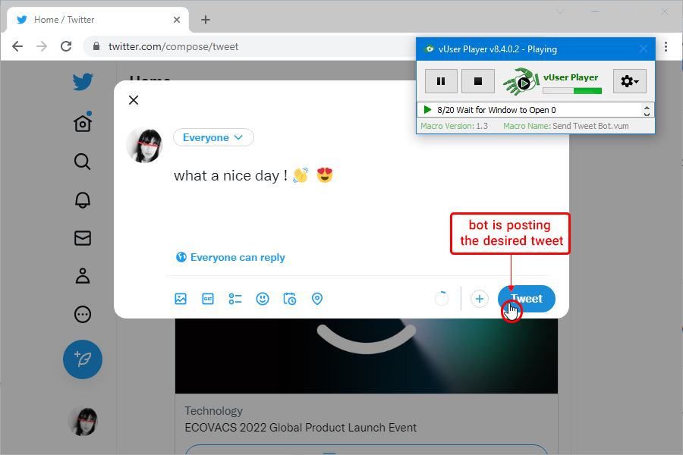Click the browser back arrow
This screenshot has width=683, height=455.
[17, 46]
